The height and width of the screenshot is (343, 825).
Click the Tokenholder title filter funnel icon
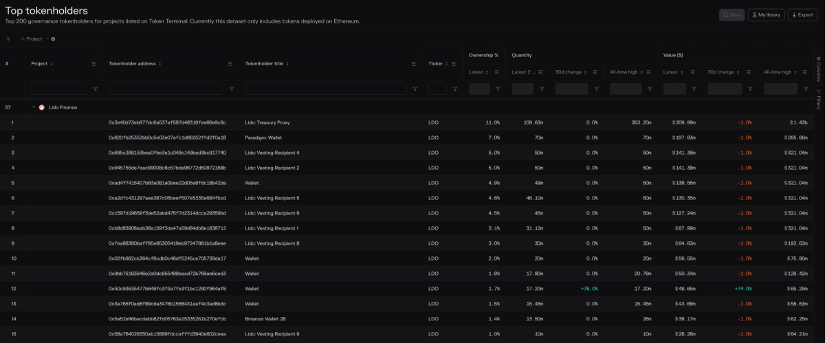pyautogui.click(x=415, y=89)
